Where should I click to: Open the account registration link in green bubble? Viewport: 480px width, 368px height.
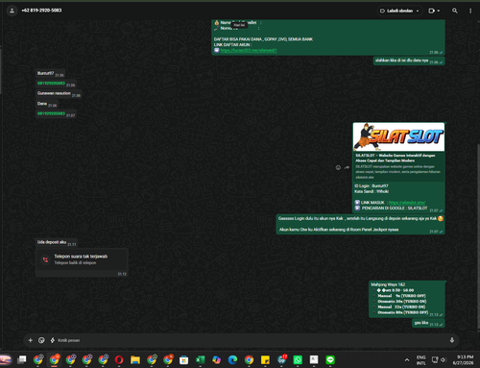[x=249, y=50]
